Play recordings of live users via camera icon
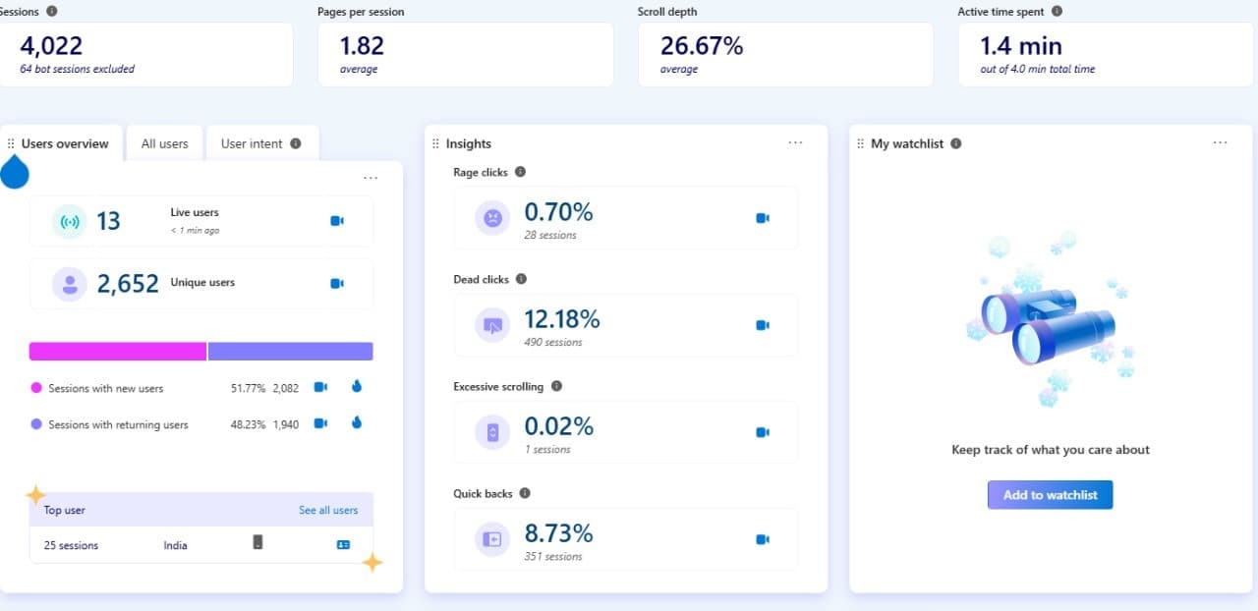Screen dimensions: 1258x611 (x=337, y=221)
